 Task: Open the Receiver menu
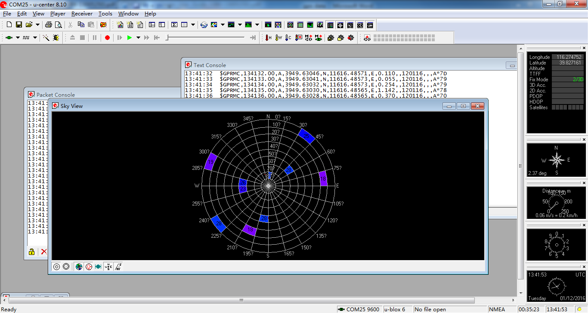(x=82, y=14)
